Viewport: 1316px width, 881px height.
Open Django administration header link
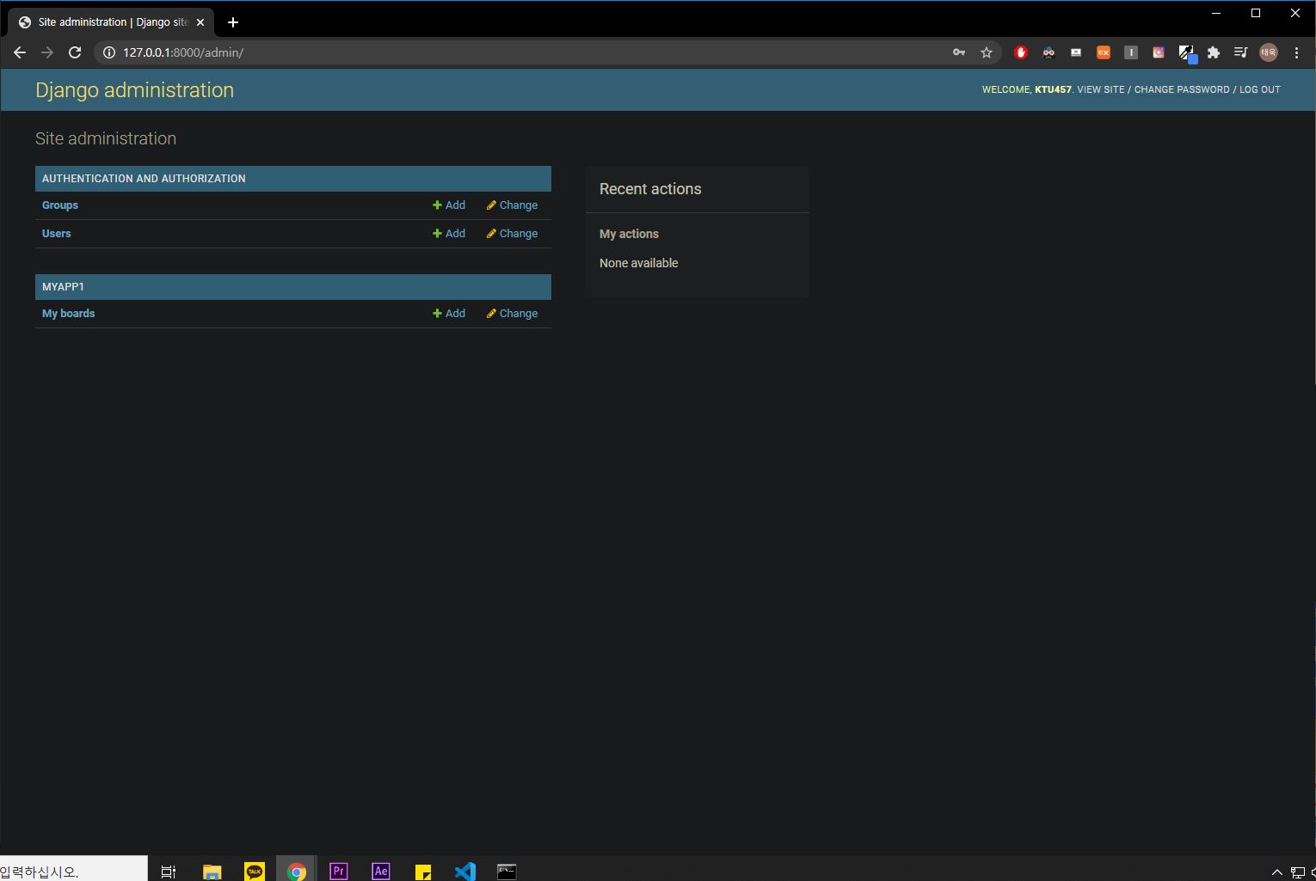coord(134,90)
